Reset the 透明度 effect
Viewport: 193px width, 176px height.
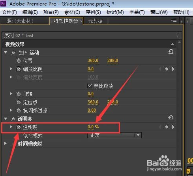pyautogui.click(x=171, y=118)
